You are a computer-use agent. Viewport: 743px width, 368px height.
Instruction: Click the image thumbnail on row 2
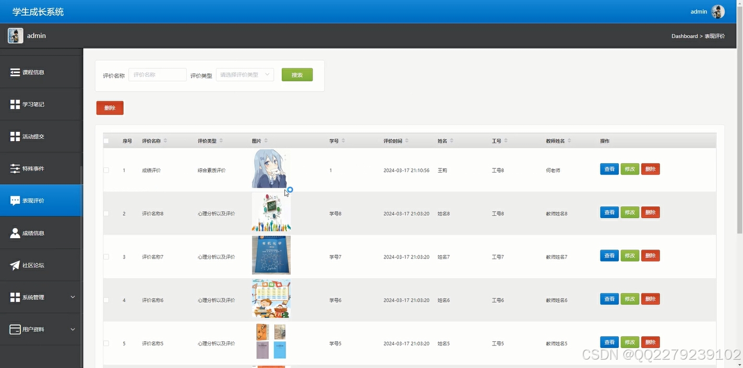(x=271, y=212)
